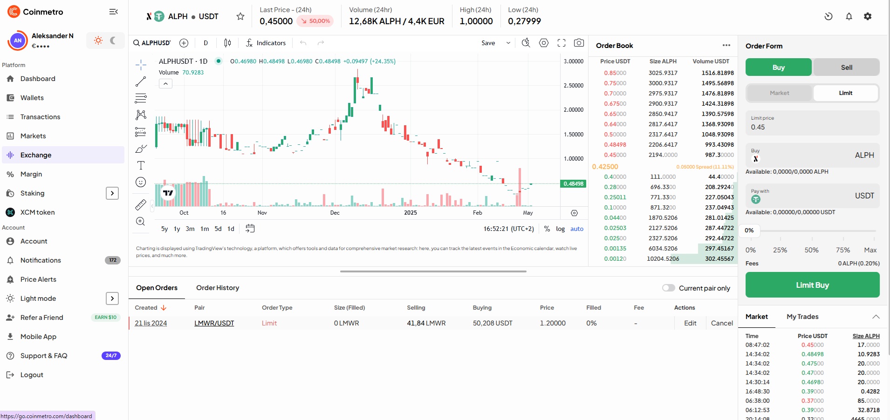Image resolution: width=890 pixels, height=420 pixels.
Task: Toggle Current pair only switch
Action: tap(669, 288)
